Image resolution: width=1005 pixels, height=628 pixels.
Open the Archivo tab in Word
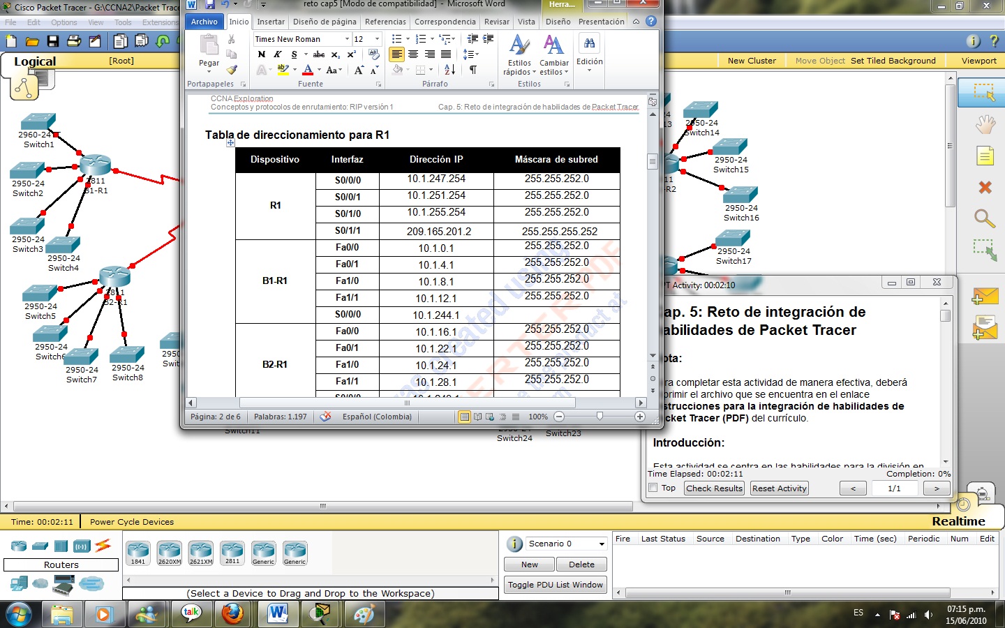tap(204, 22)
